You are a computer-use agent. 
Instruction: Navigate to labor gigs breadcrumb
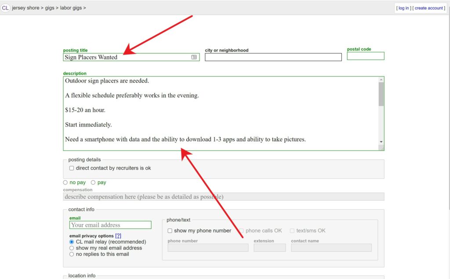click(x=71, y=8)
